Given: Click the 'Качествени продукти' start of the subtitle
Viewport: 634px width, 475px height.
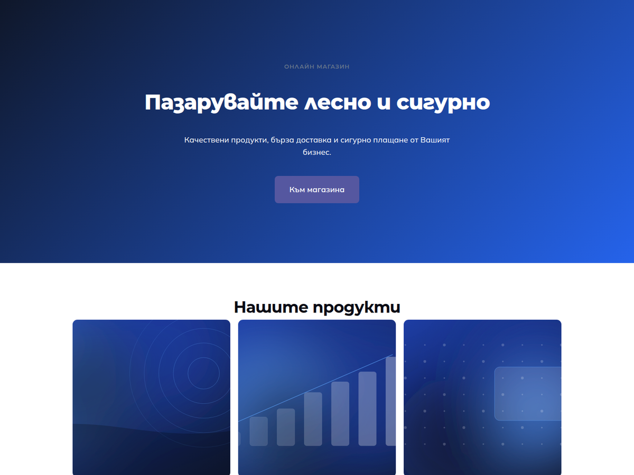Looking at the screenshot, I should coord(226,140).
